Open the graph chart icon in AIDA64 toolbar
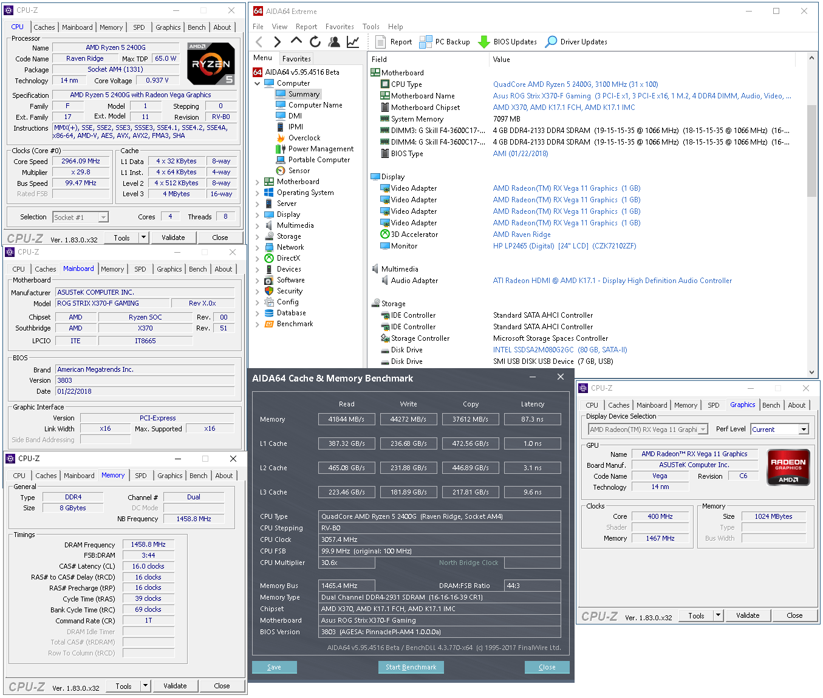 click(353, 42)
